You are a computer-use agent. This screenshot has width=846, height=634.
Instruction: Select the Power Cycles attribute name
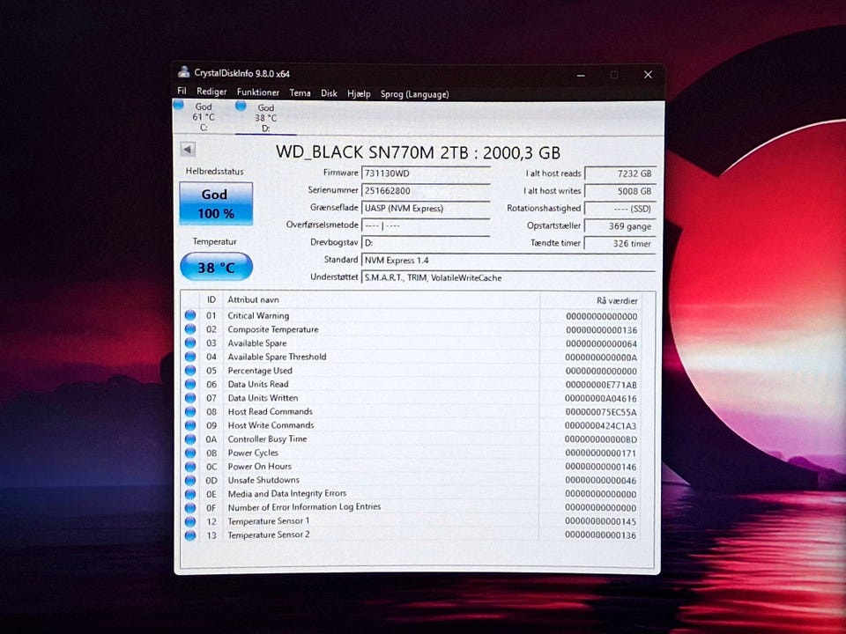pyautogui.click(x=253, y=453)
